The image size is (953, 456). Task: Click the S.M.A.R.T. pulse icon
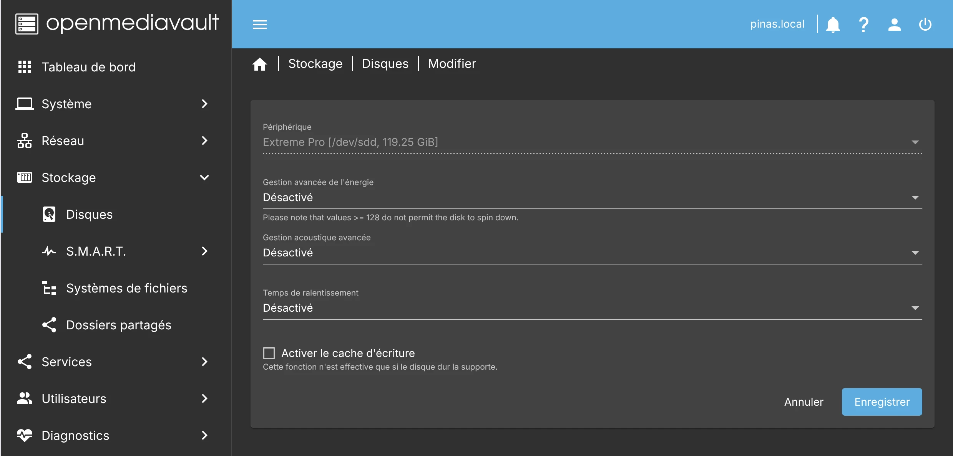(49, 251)
